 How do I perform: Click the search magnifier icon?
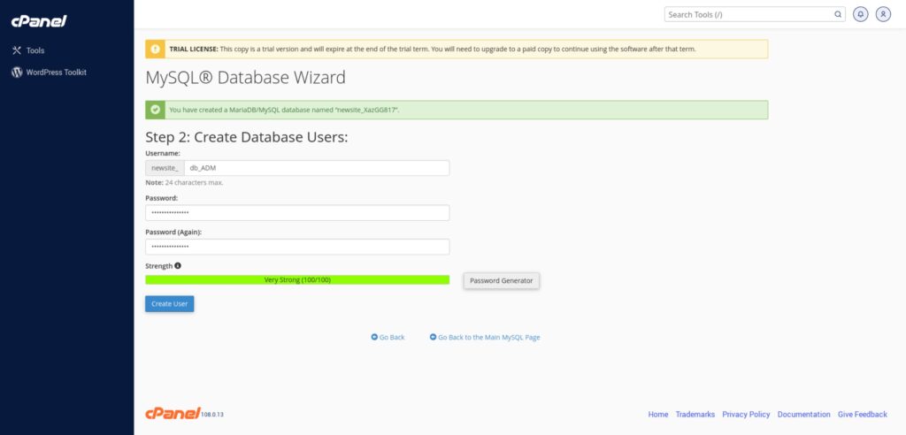838,14
